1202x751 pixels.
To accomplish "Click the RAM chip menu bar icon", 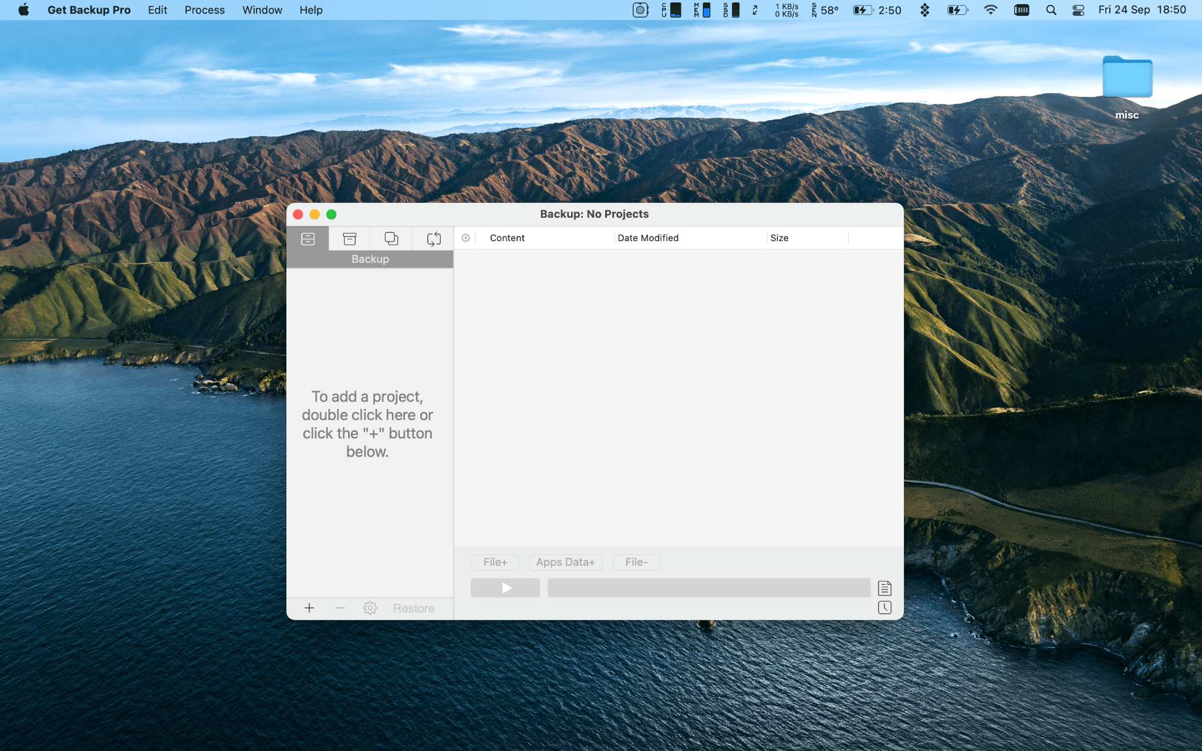I will coord(1022,10).
